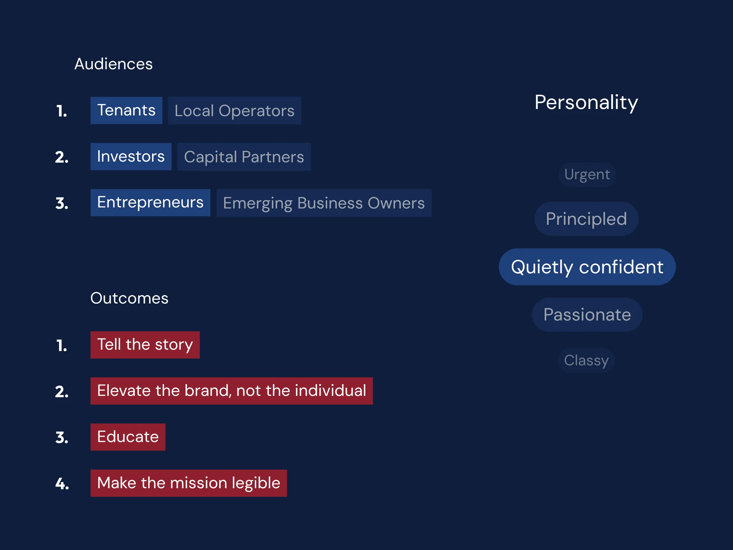Click the Capital Partners label
The image size is (733, 550).
[244, 157]
